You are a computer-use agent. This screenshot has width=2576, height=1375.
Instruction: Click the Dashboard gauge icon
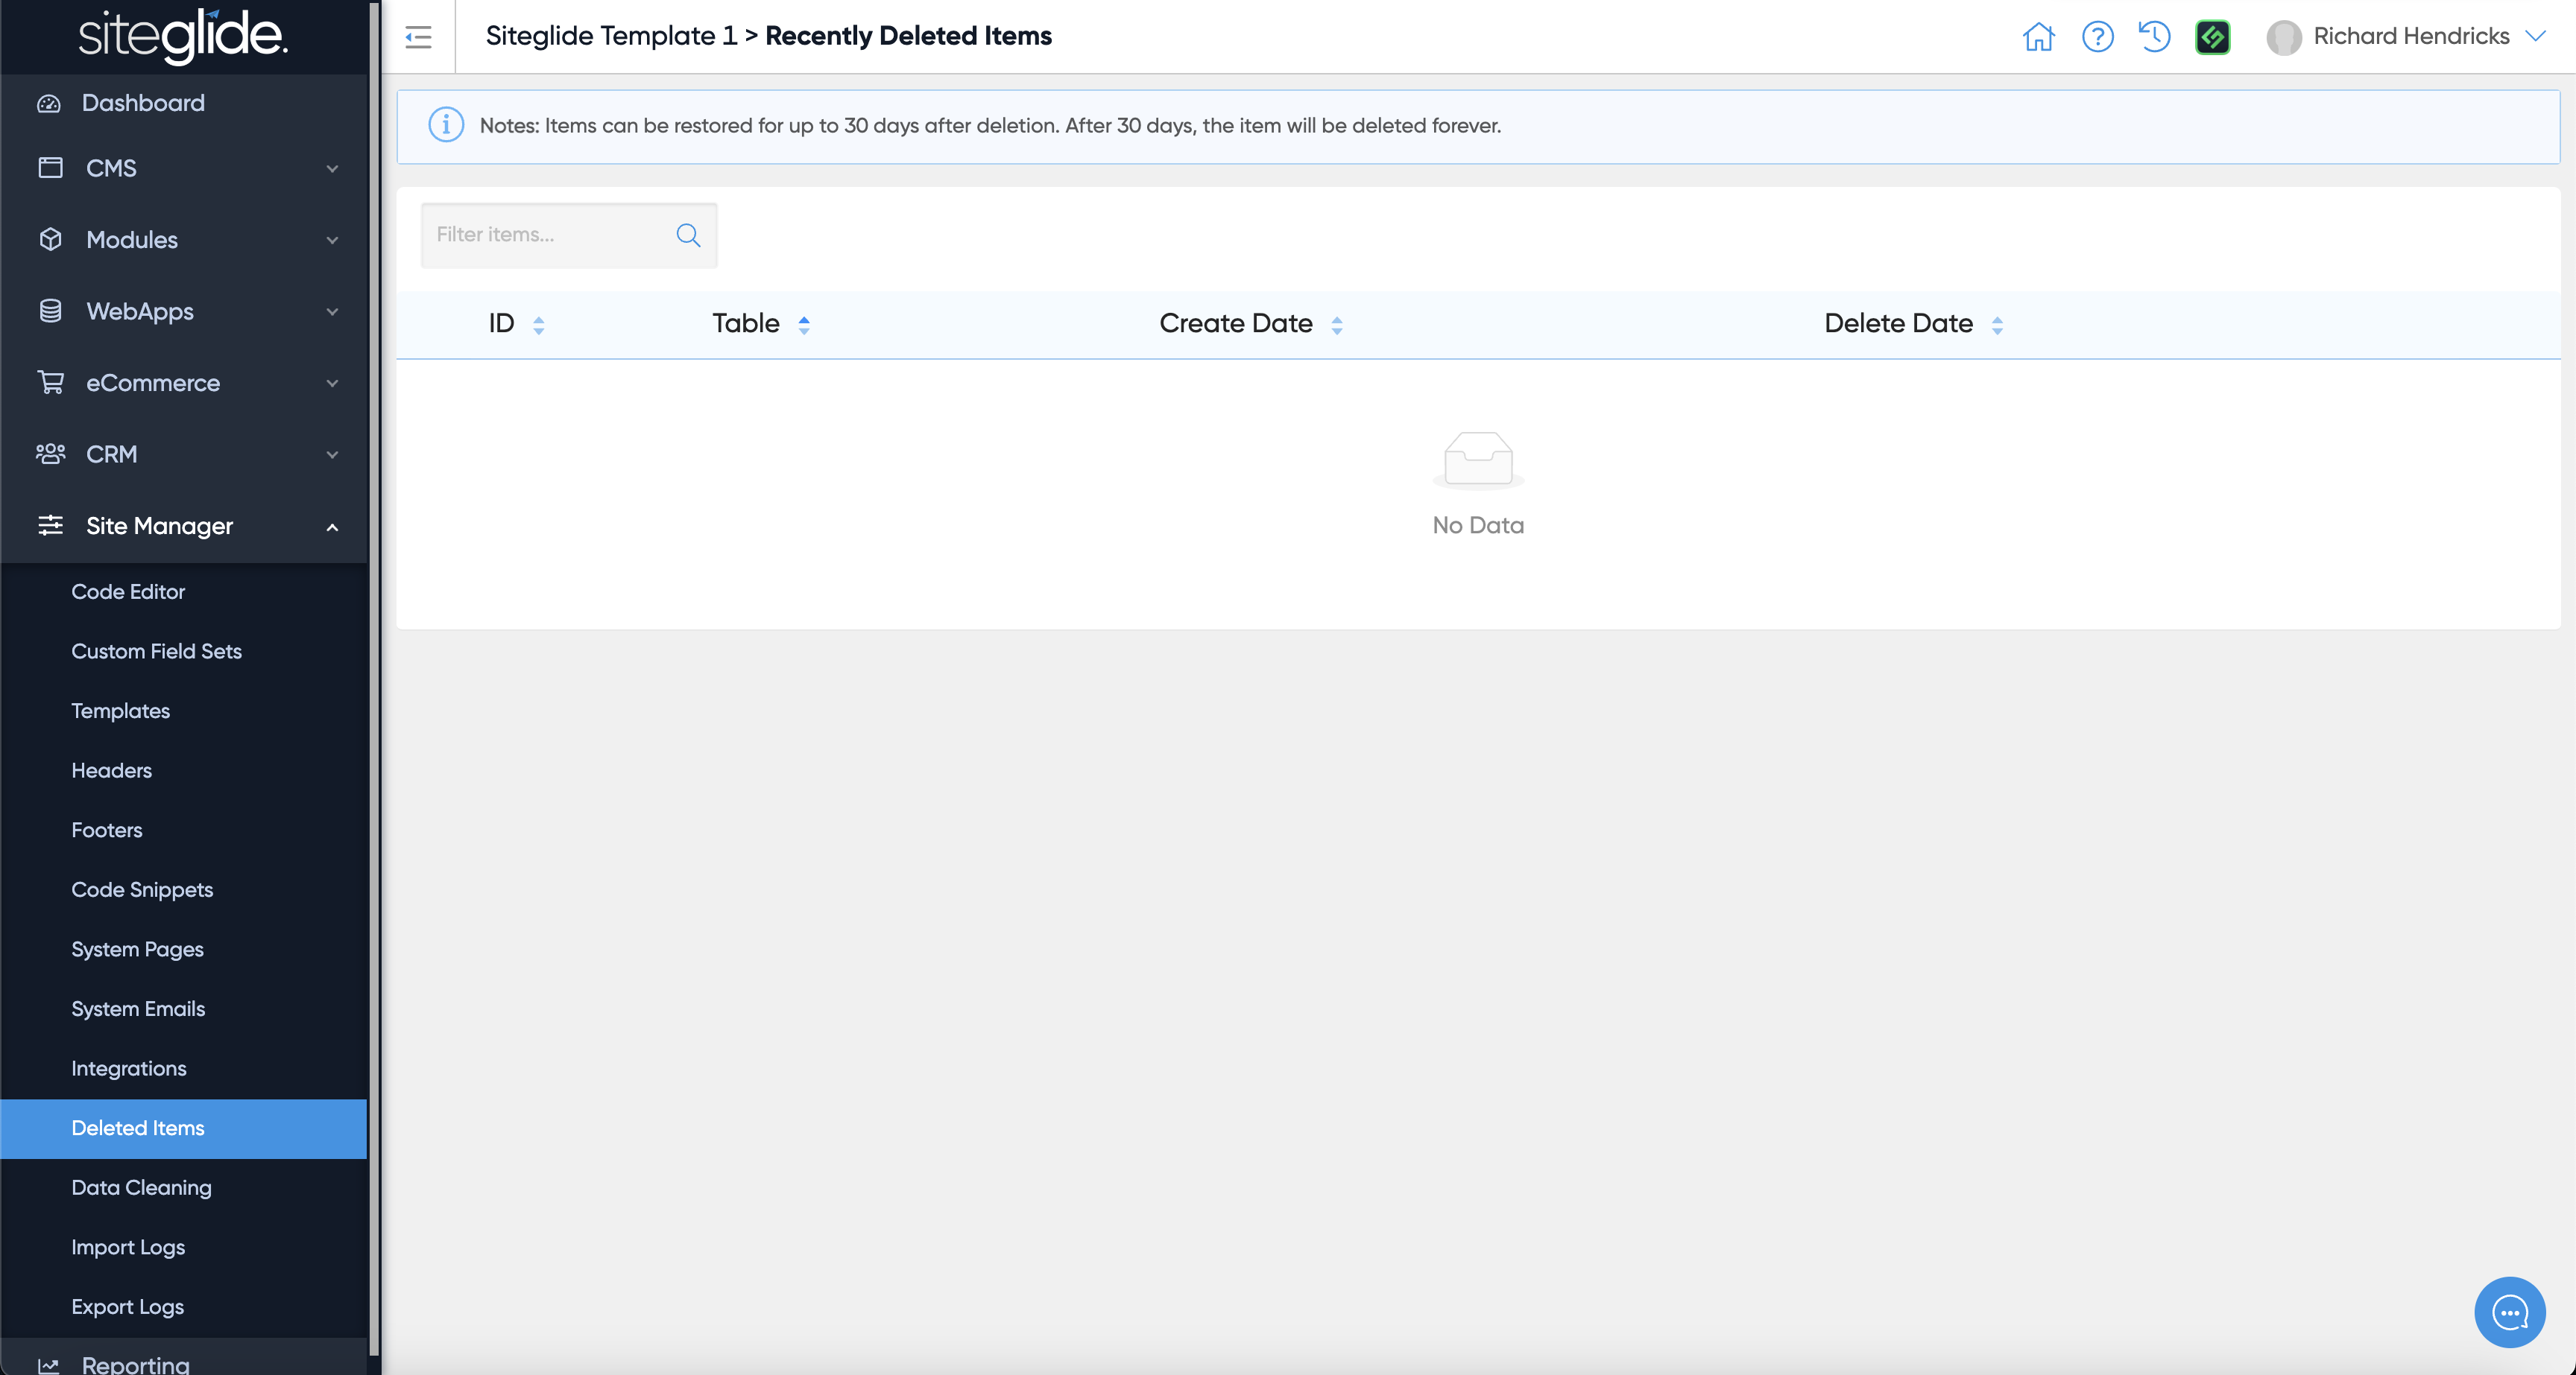[x=49, y=103]
